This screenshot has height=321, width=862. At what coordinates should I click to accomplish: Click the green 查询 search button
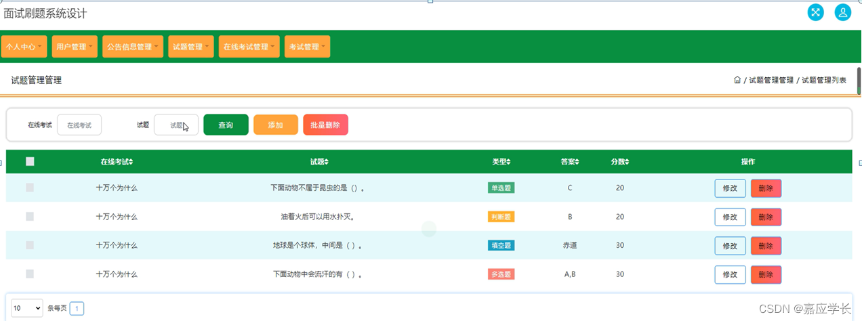[226, 125]
